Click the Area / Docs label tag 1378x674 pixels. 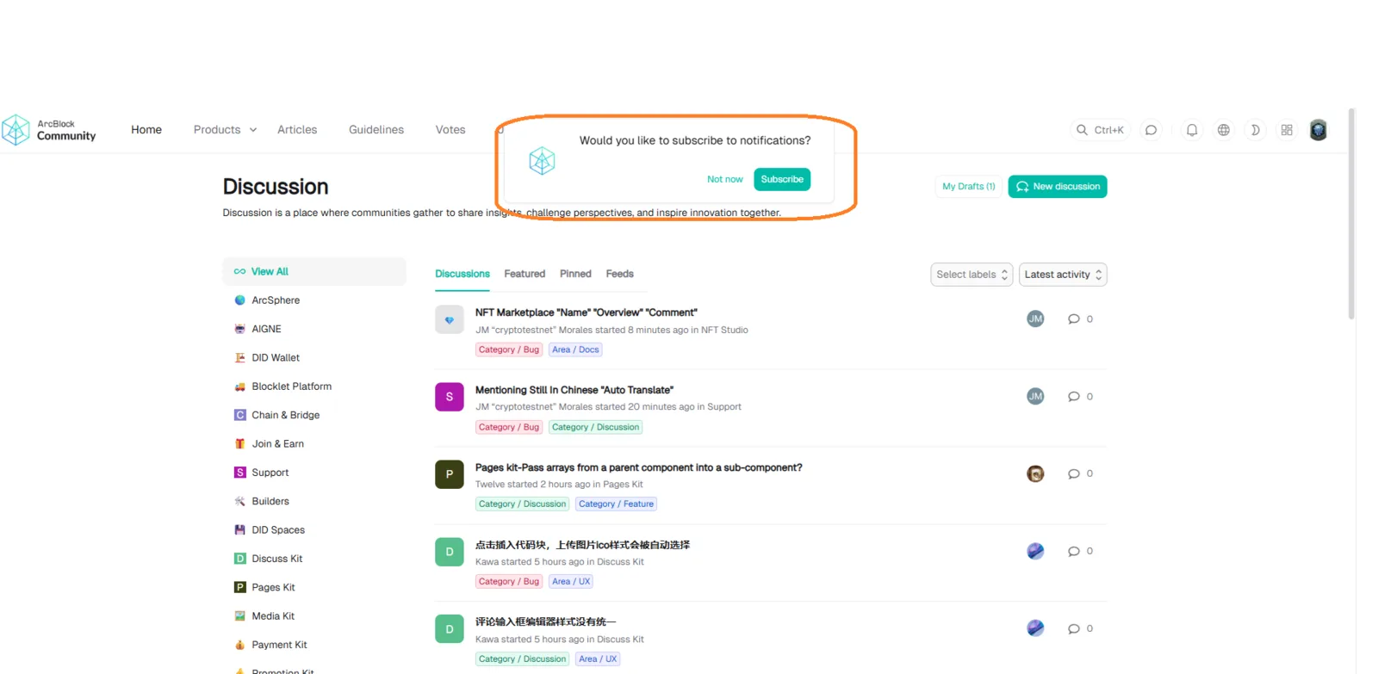[575, 349]
